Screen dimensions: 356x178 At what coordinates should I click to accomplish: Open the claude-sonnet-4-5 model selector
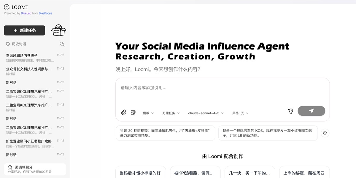coord(206,113)
